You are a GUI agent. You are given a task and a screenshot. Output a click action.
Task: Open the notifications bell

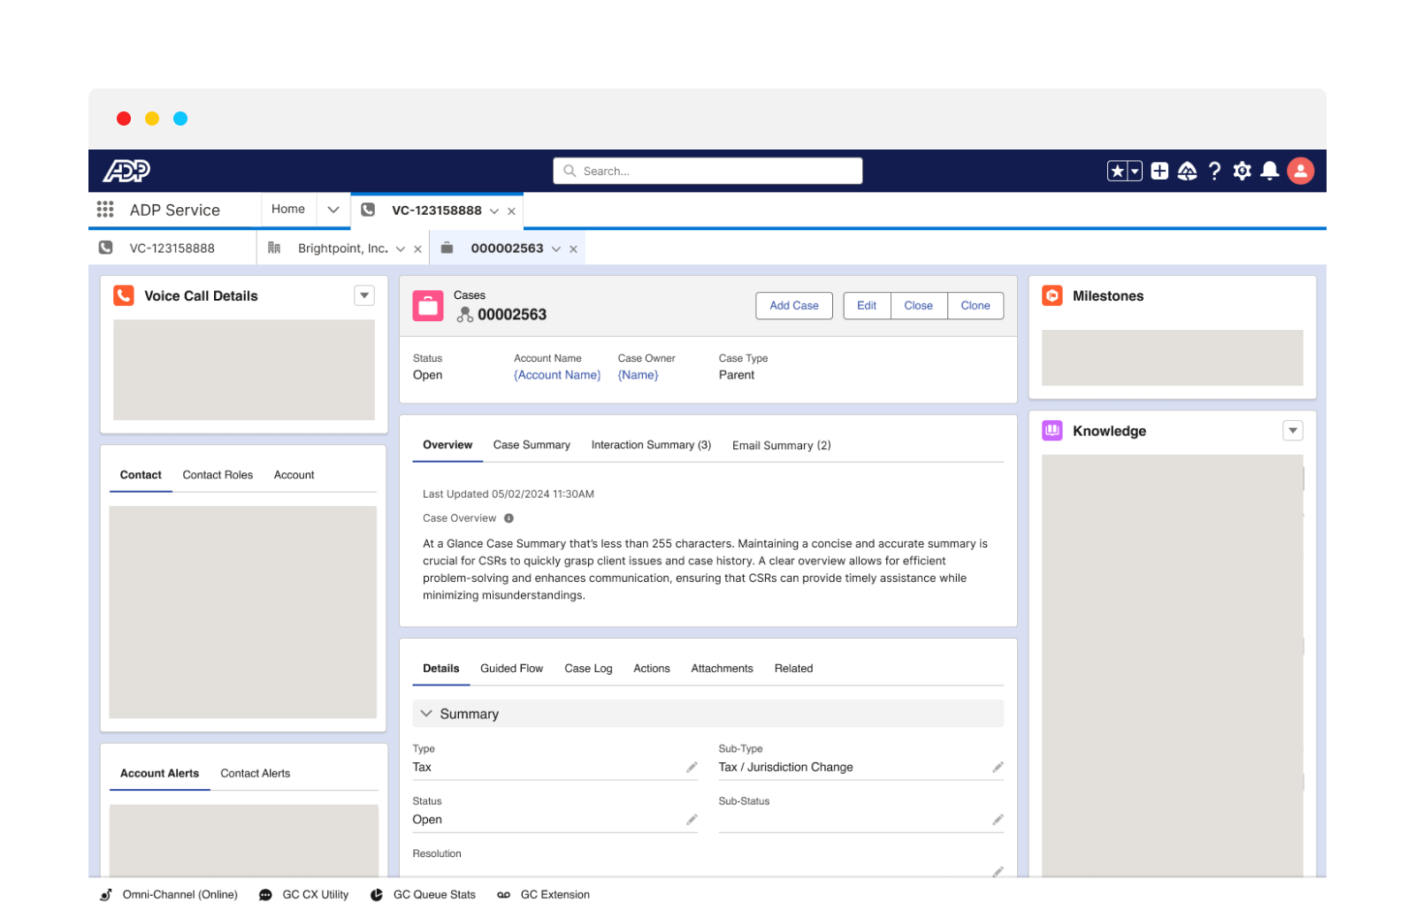point(1270,172)
